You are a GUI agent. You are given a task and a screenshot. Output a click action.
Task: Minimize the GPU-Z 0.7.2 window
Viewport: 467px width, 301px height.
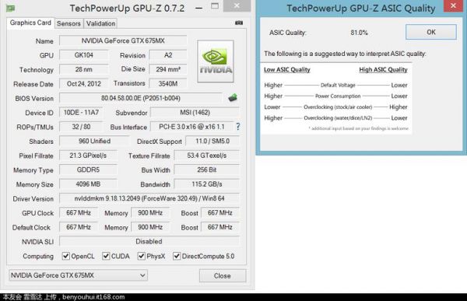click(199, 7)
